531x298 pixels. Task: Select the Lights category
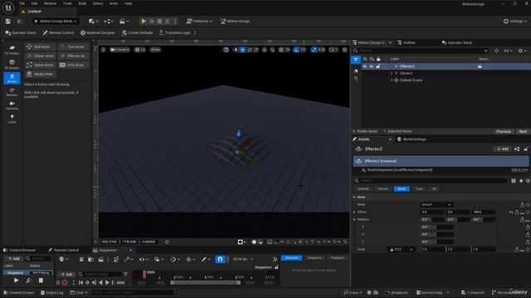pyautogui.click(x=12, y=119)
